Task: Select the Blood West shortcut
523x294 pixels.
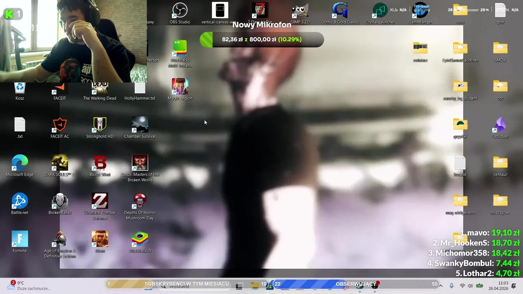Action: pyautogui.click(x=100, y=166)
